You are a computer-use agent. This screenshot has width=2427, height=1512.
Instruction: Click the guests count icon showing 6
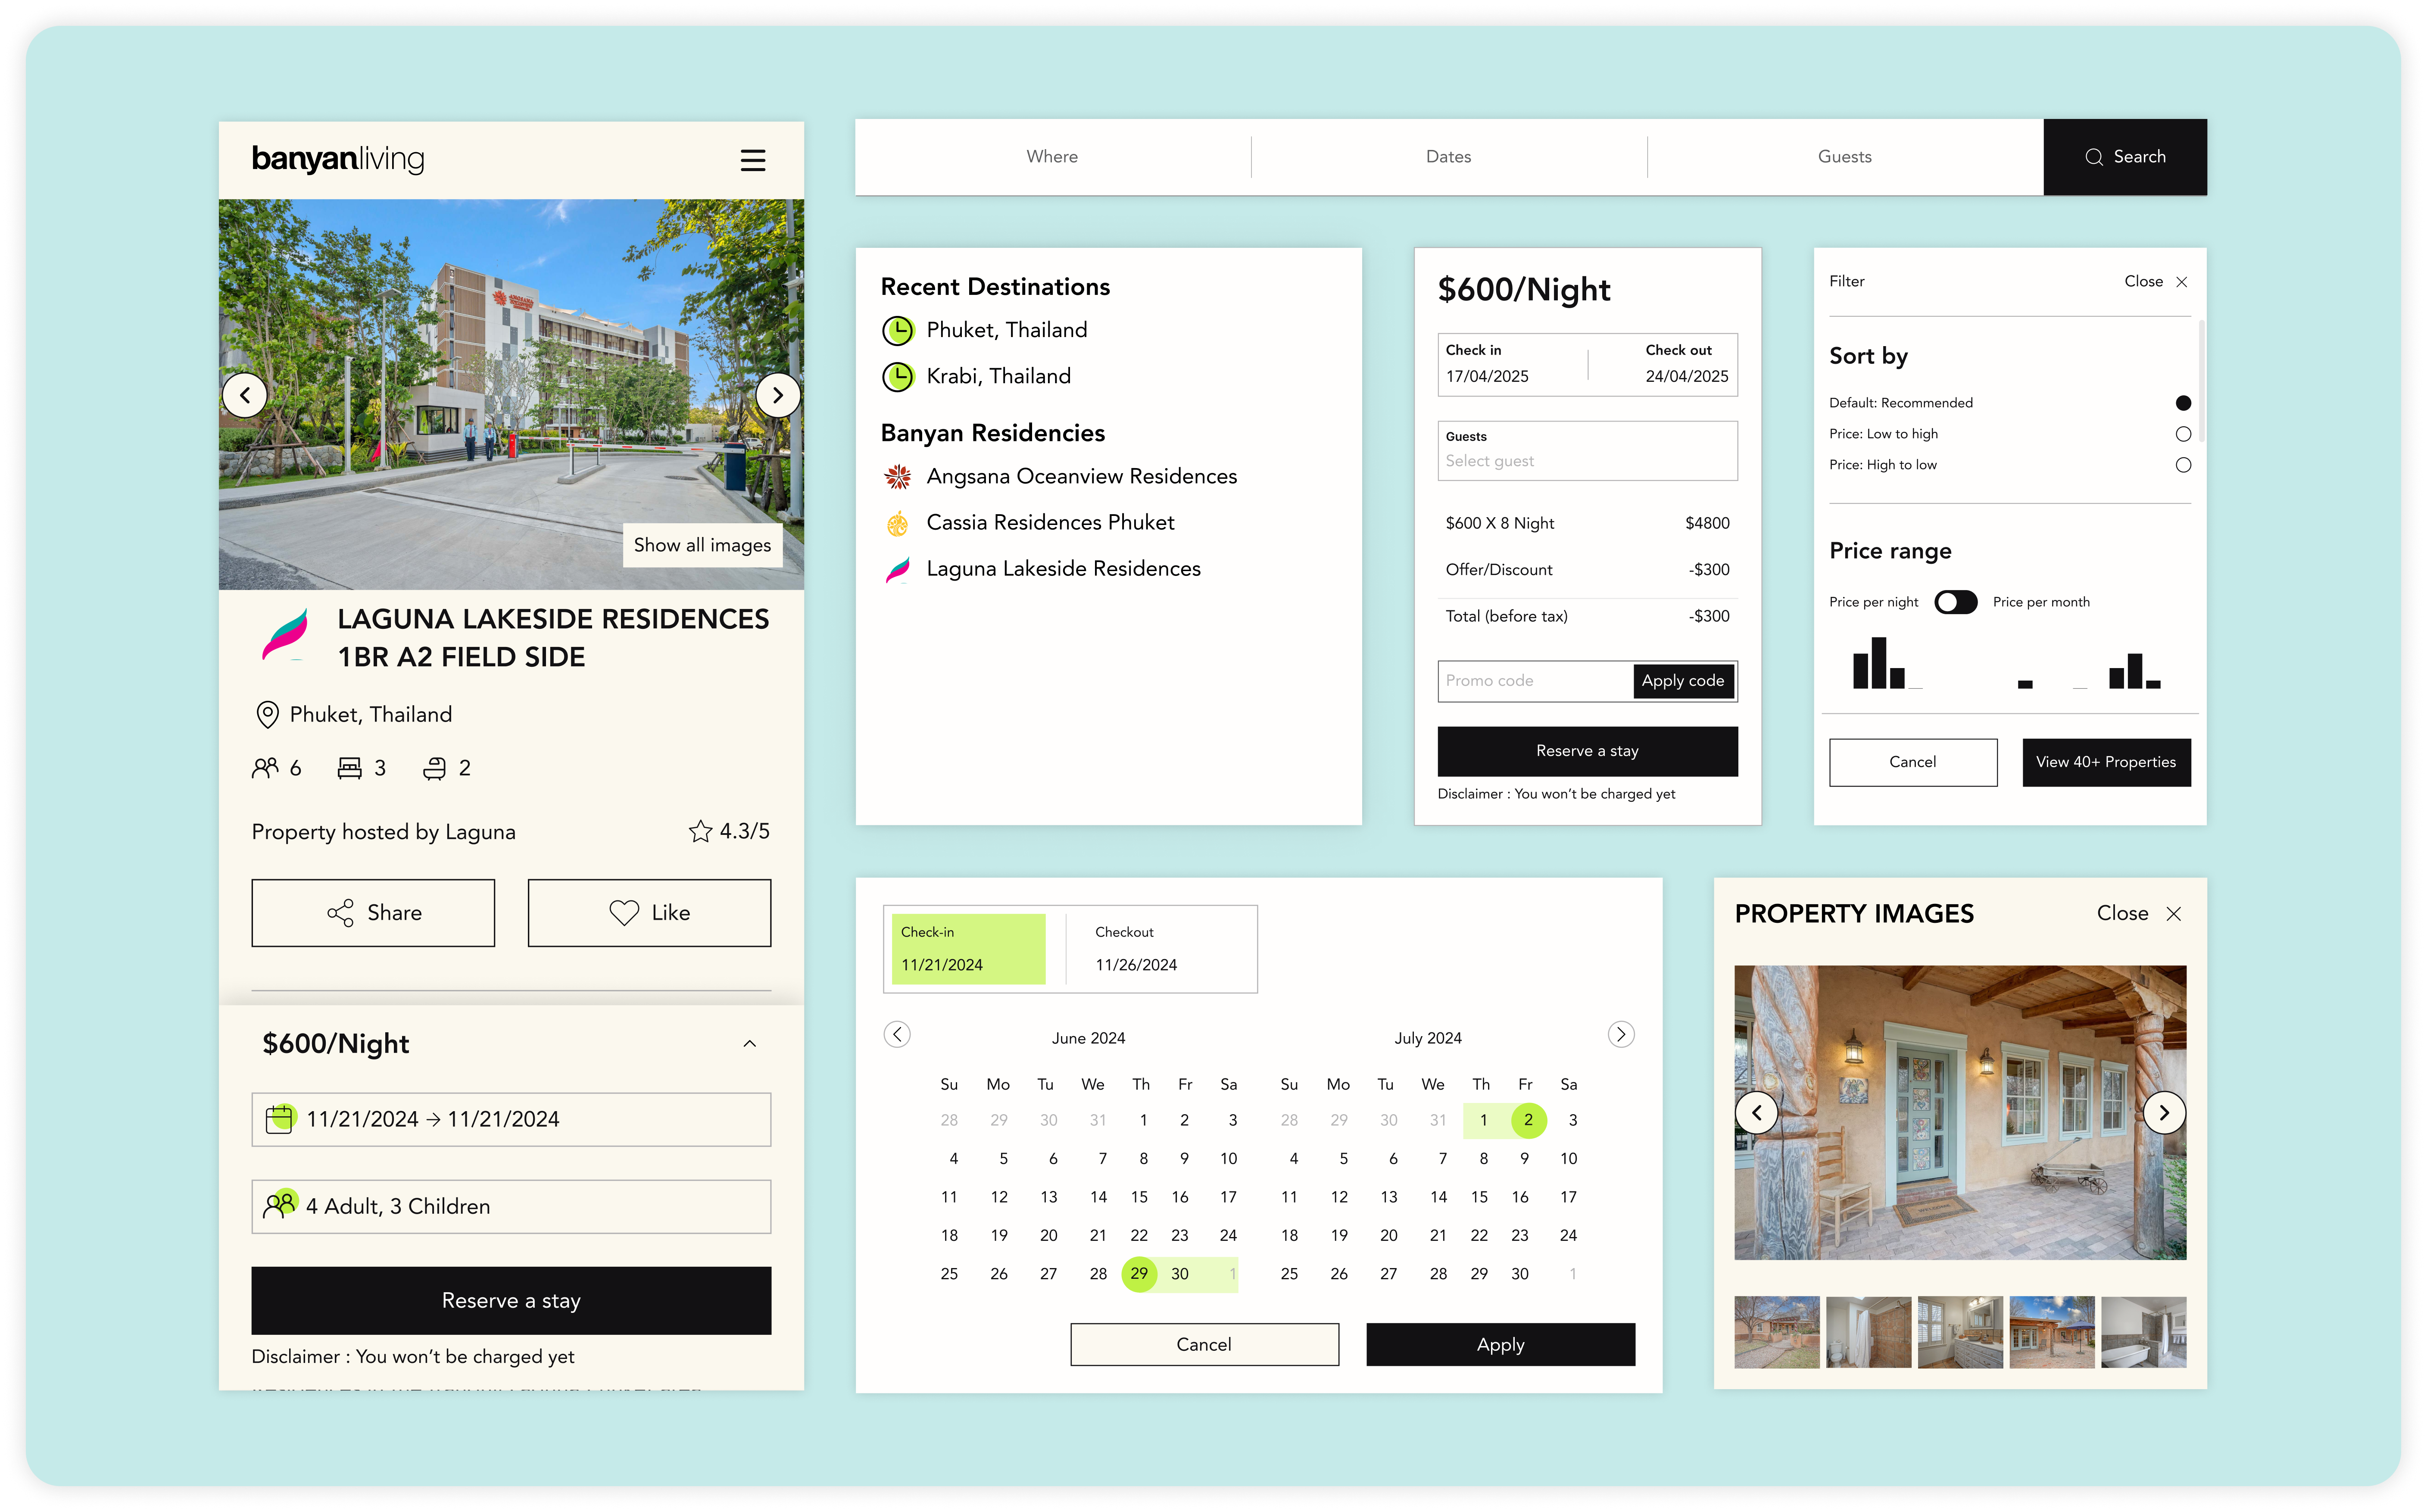(265, 768)
